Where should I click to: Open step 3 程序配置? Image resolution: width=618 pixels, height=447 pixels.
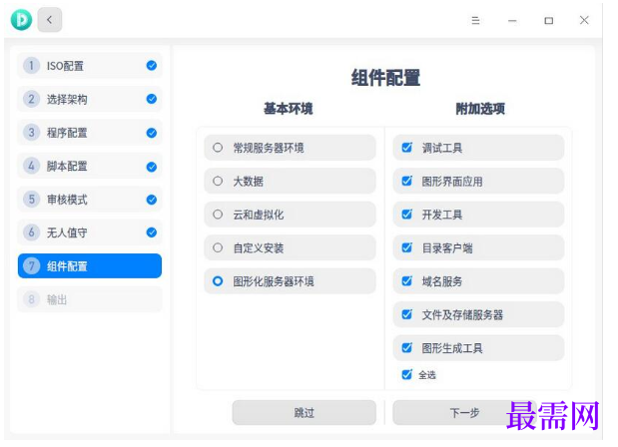90,133
